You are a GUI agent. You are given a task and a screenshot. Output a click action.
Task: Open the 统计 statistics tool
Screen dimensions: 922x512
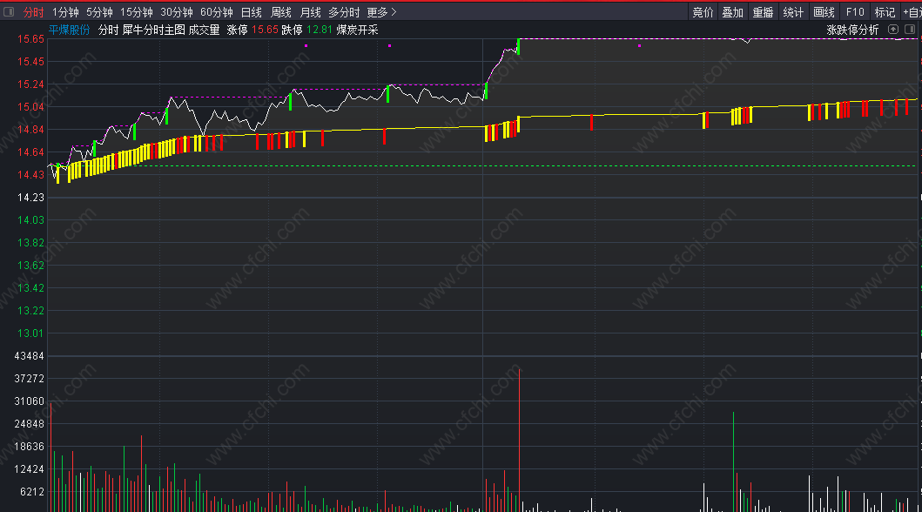[x=793, y=12]
